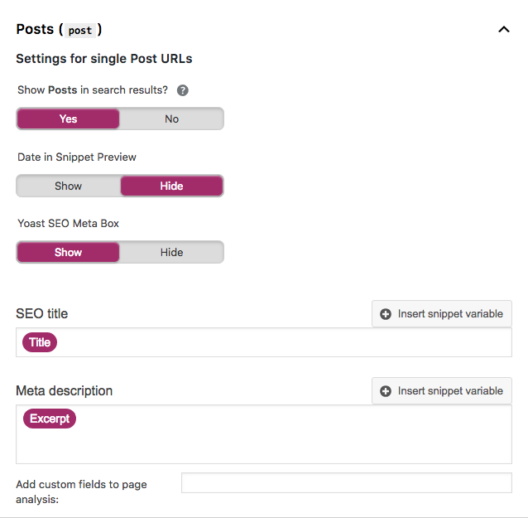Click the Excerpt variable tag
528x518 pixels.
point(50,419)
